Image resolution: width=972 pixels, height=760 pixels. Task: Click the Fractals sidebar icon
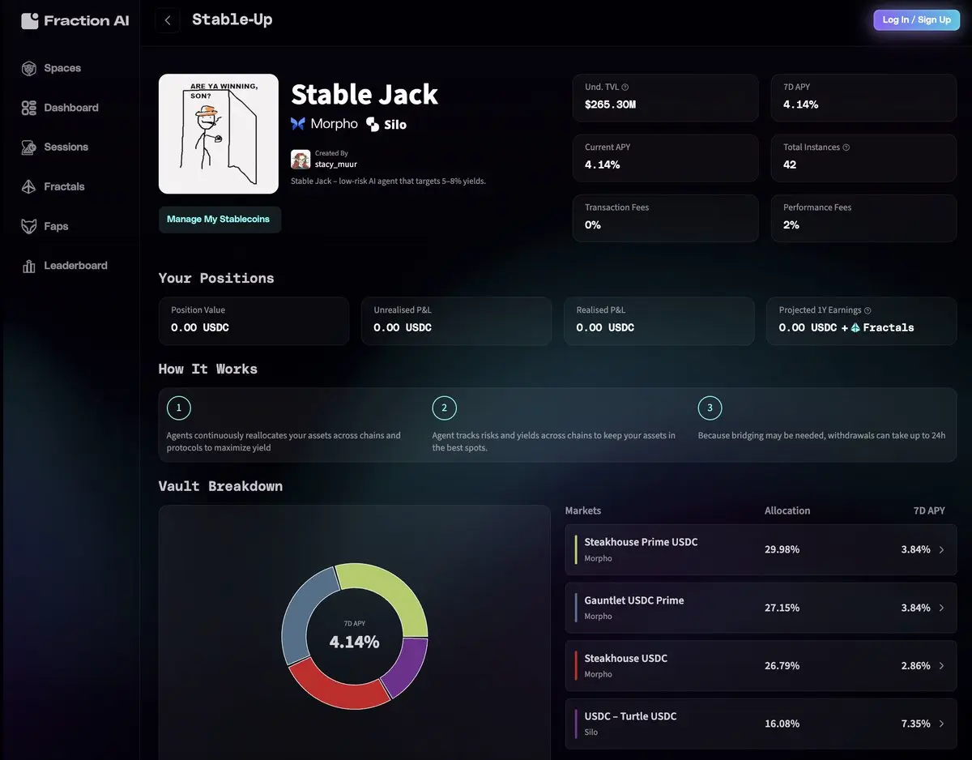tap(29, 186)
